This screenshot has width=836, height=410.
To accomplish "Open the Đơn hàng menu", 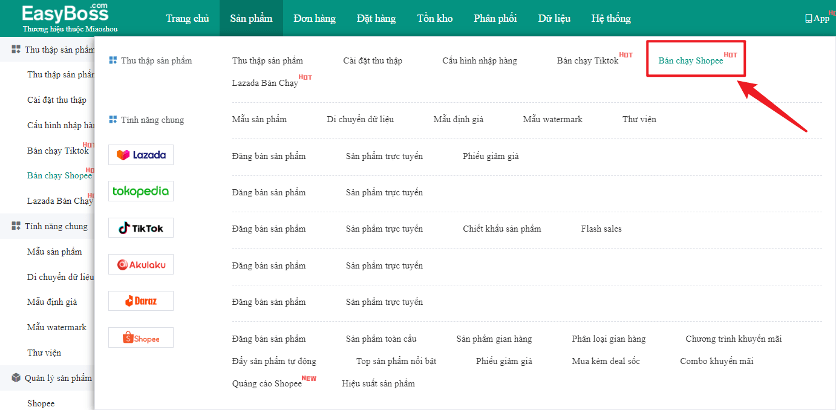I will (315, 18).
